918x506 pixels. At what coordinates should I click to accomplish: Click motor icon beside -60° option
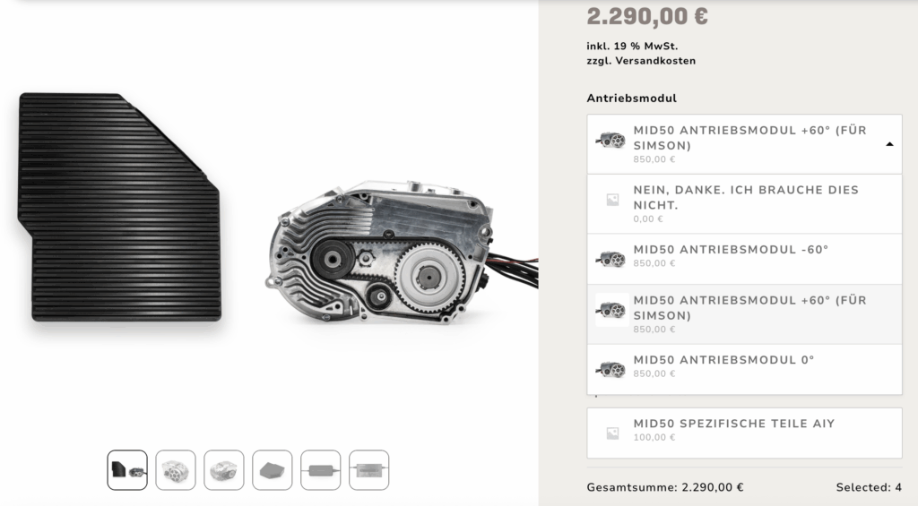click(x=611, y=259)
